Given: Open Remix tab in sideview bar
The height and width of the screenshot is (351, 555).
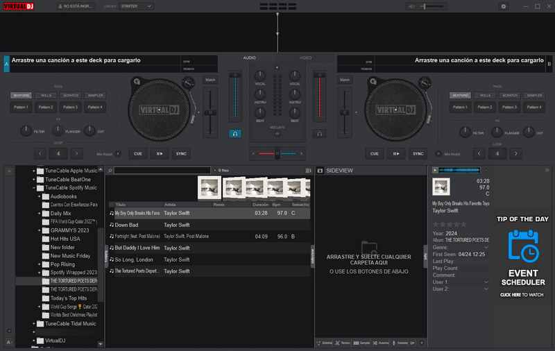Looking at the screenshot, I should coord(343,343).
